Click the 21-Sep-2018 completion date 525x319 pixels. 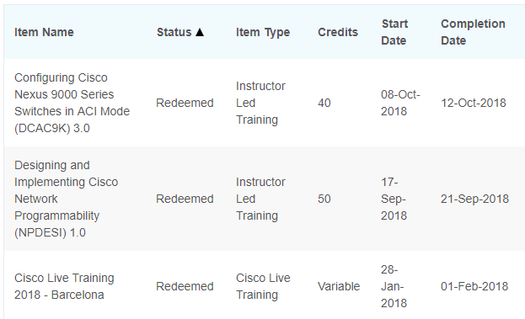(474, 199)
